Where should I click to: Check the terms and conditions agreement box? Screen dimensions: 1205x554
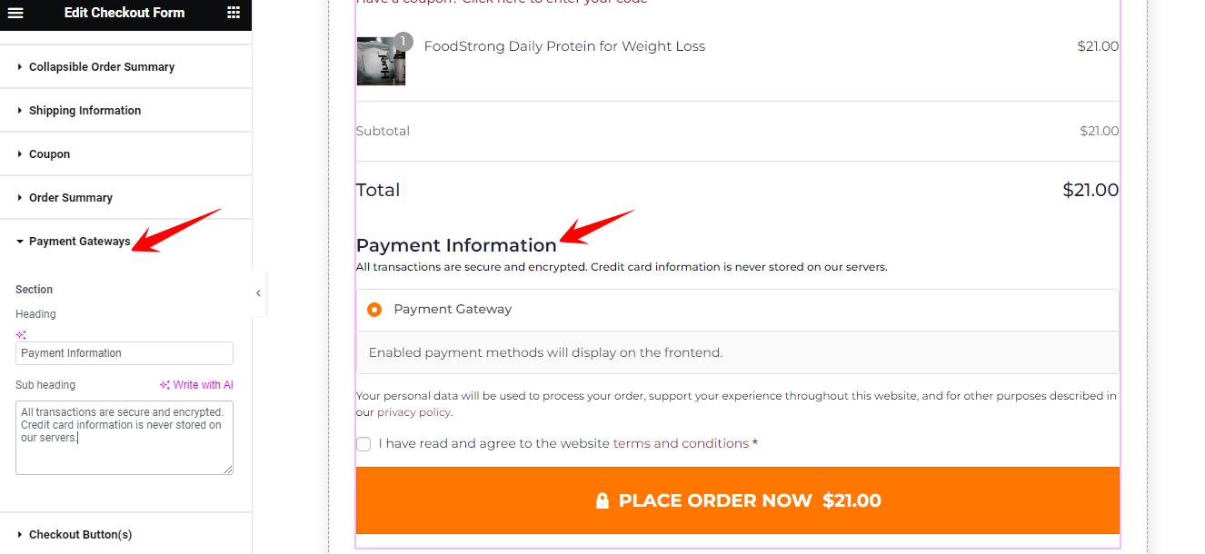363,444
